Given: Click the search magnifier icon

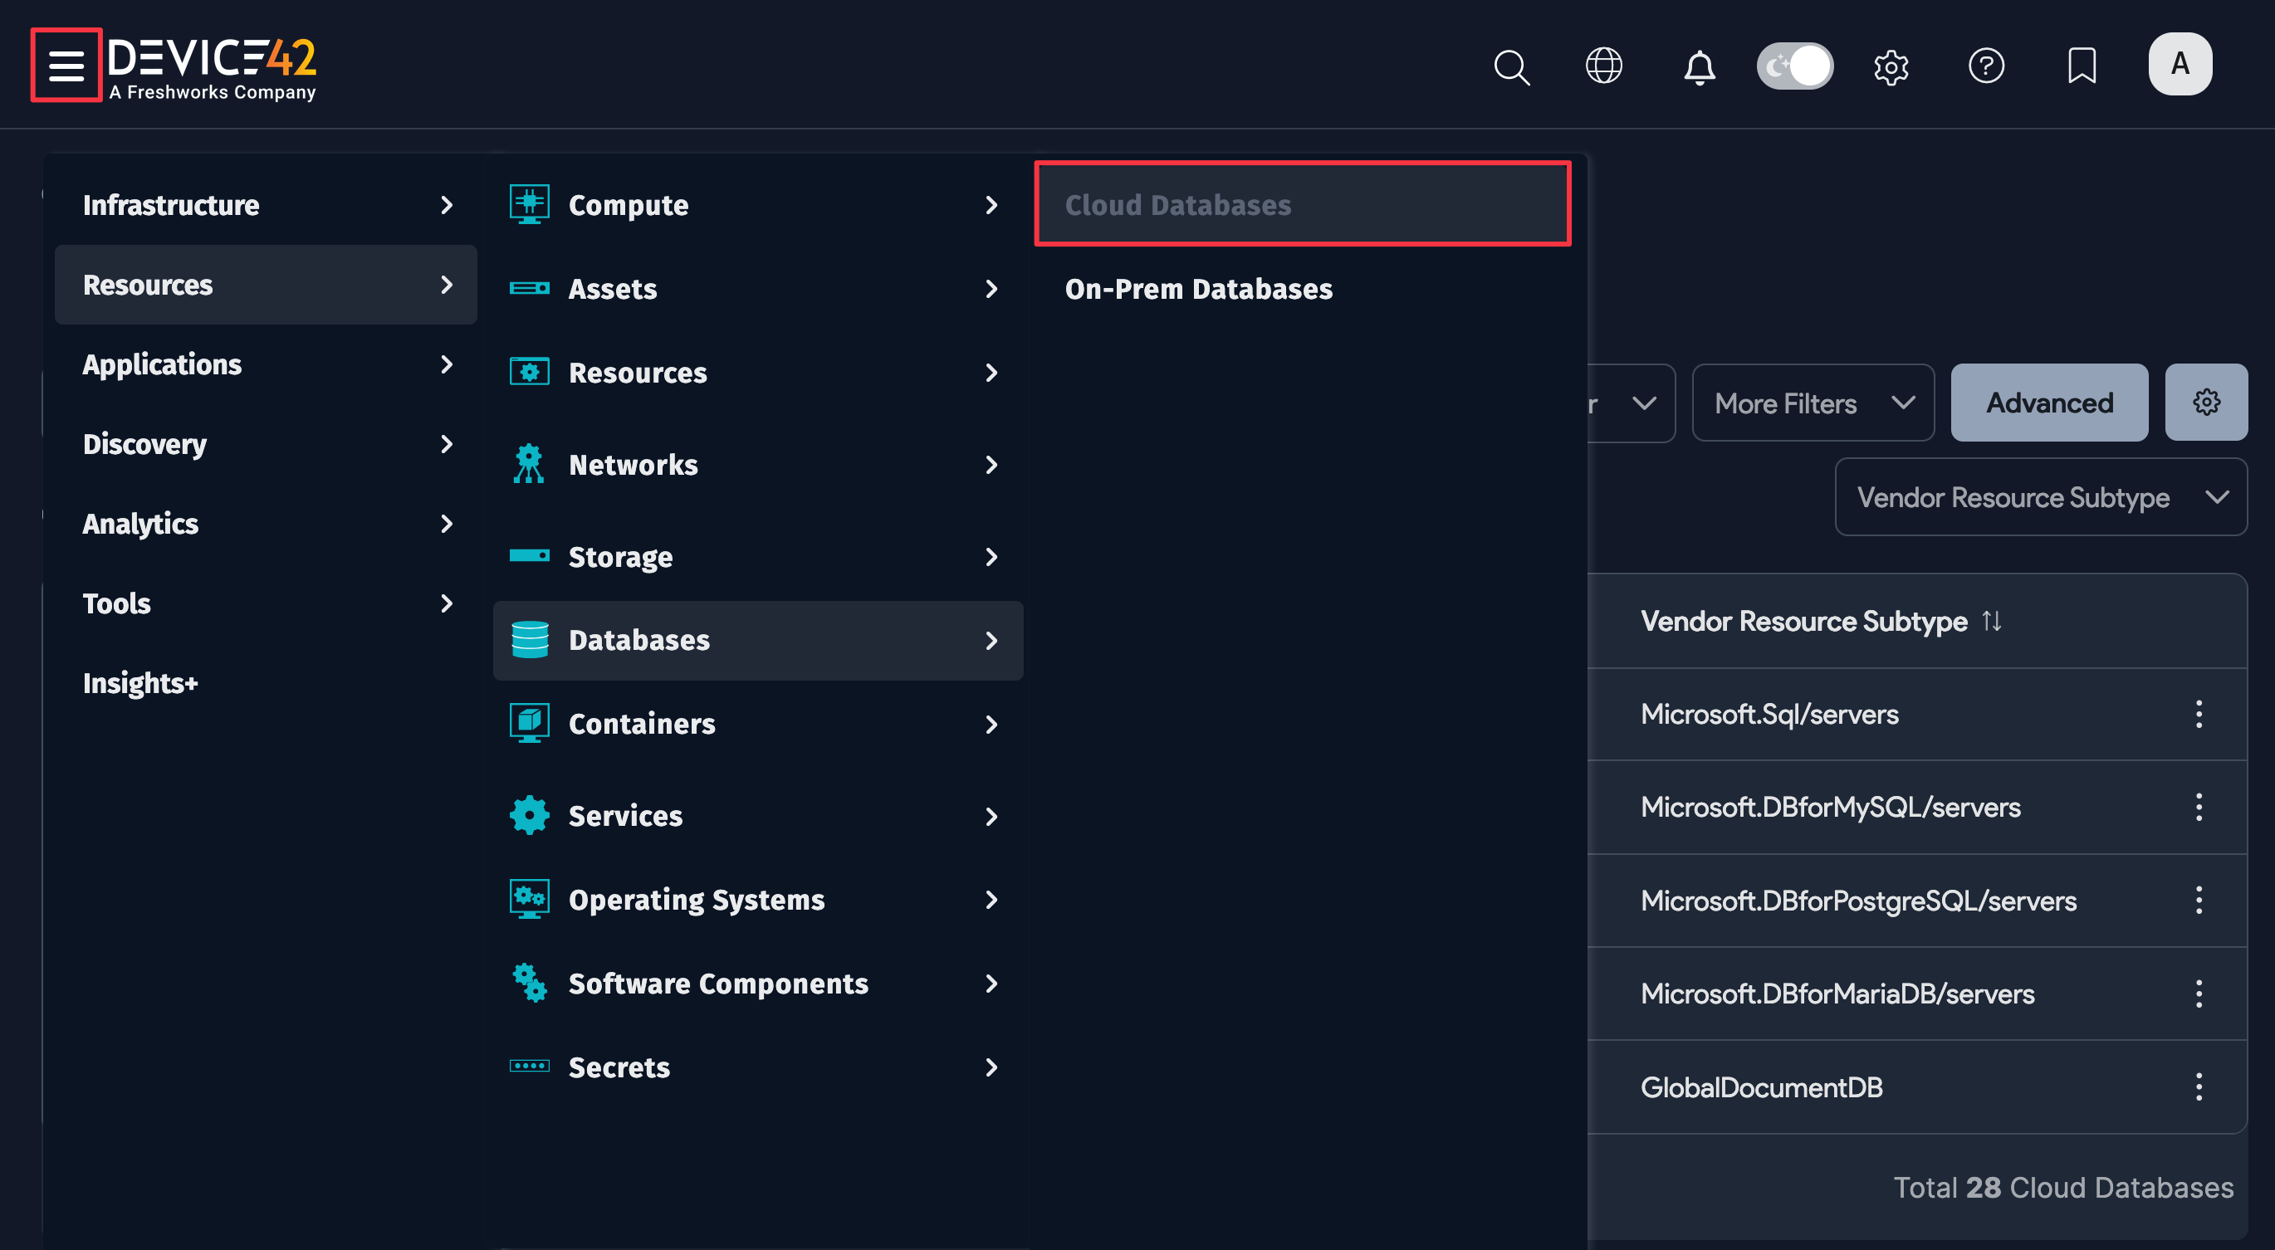Looking at the screenshot, I should 1511,66.
